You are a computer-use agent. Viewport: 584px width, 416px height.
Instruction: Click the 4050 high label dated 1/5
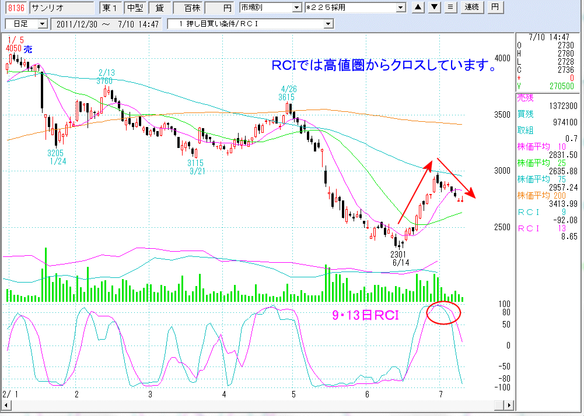click(x=14, y=48)
